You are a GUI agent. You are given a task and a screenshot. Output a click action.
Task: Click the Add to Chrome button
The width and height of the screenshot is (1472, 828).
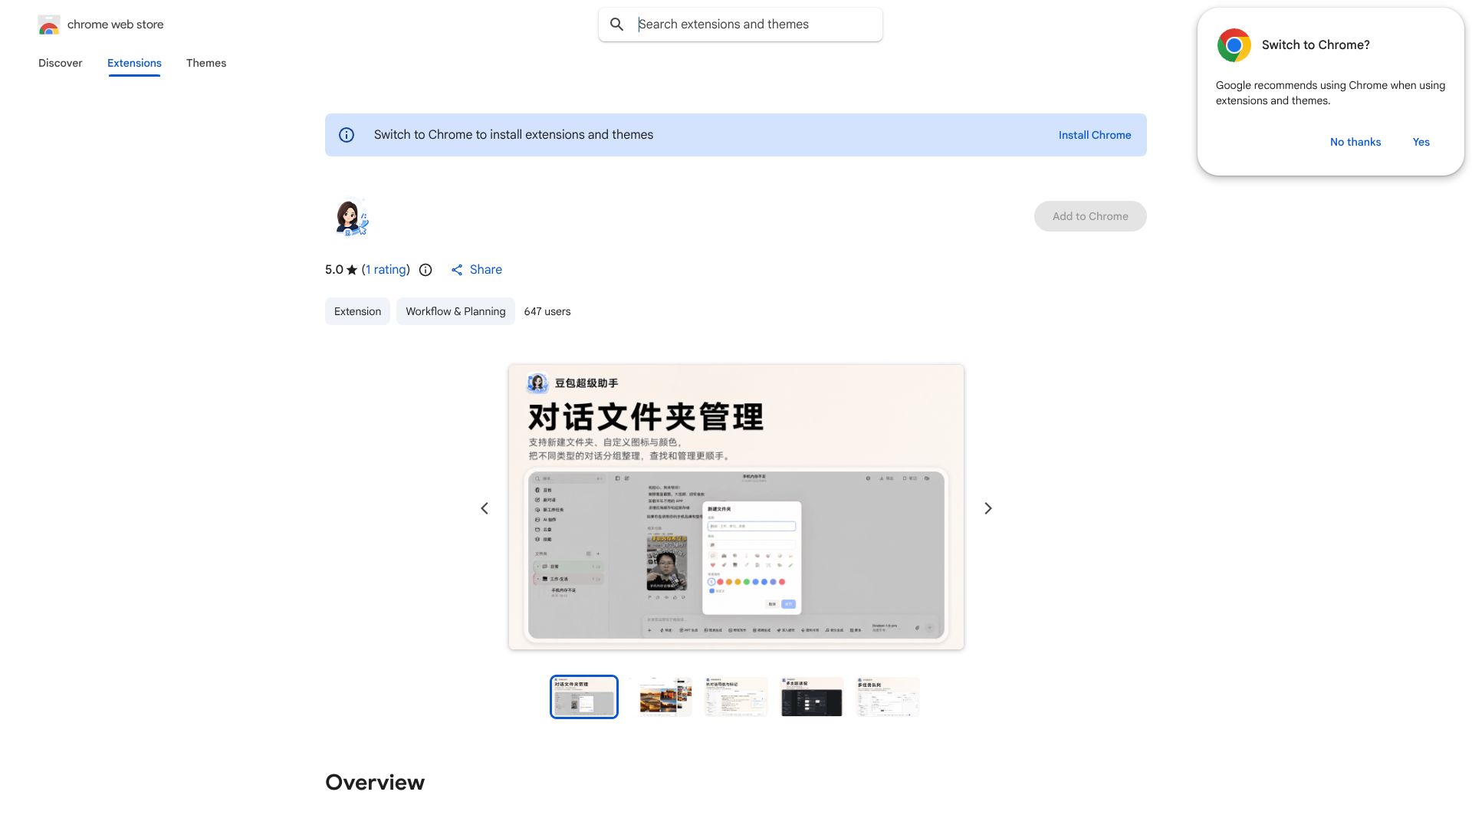coord(1090,216)
